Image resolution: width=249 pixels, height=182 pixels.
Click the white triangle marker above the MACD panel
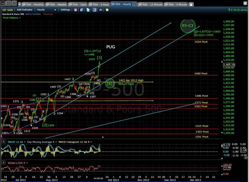(x=103, y=137)
